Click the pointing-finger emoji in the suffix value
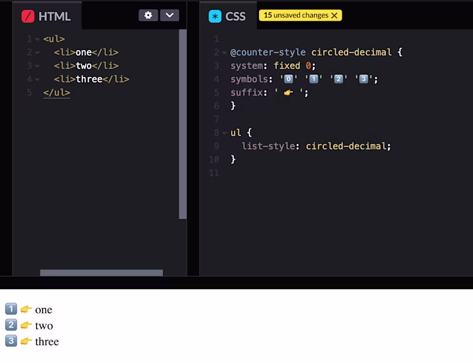473x363 pixels. 288,93
